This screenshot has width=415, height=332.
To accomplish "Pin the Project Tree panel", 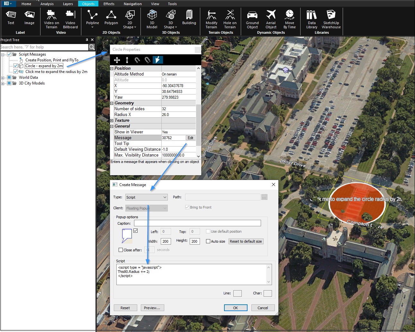I will 87,40.
